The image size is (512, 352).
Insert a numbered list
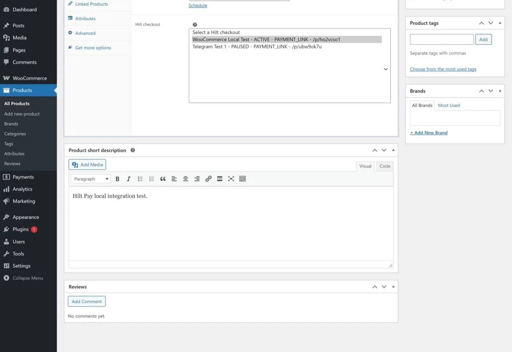(x=151, y=179)
